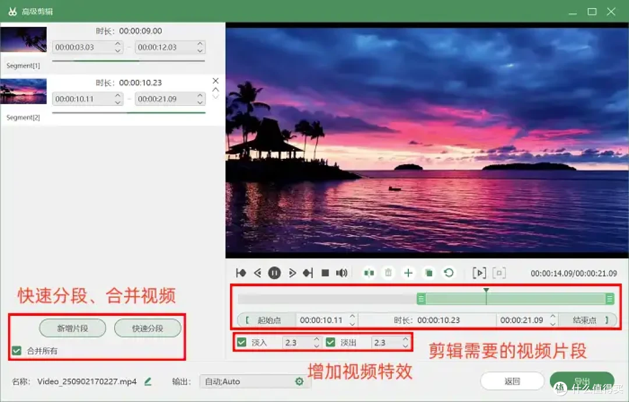
Task: Toggle the 合并所有 merge all checkbox
Action: [x=16, y=351]
